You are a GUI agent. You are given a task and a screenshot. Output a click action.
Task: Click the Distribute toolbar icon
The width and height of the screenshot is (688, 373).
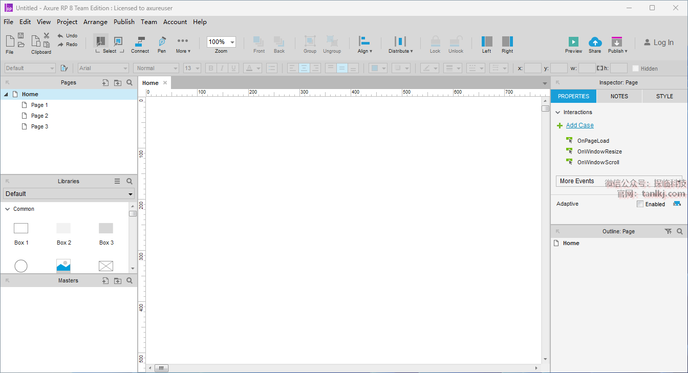tap(400, 42)
